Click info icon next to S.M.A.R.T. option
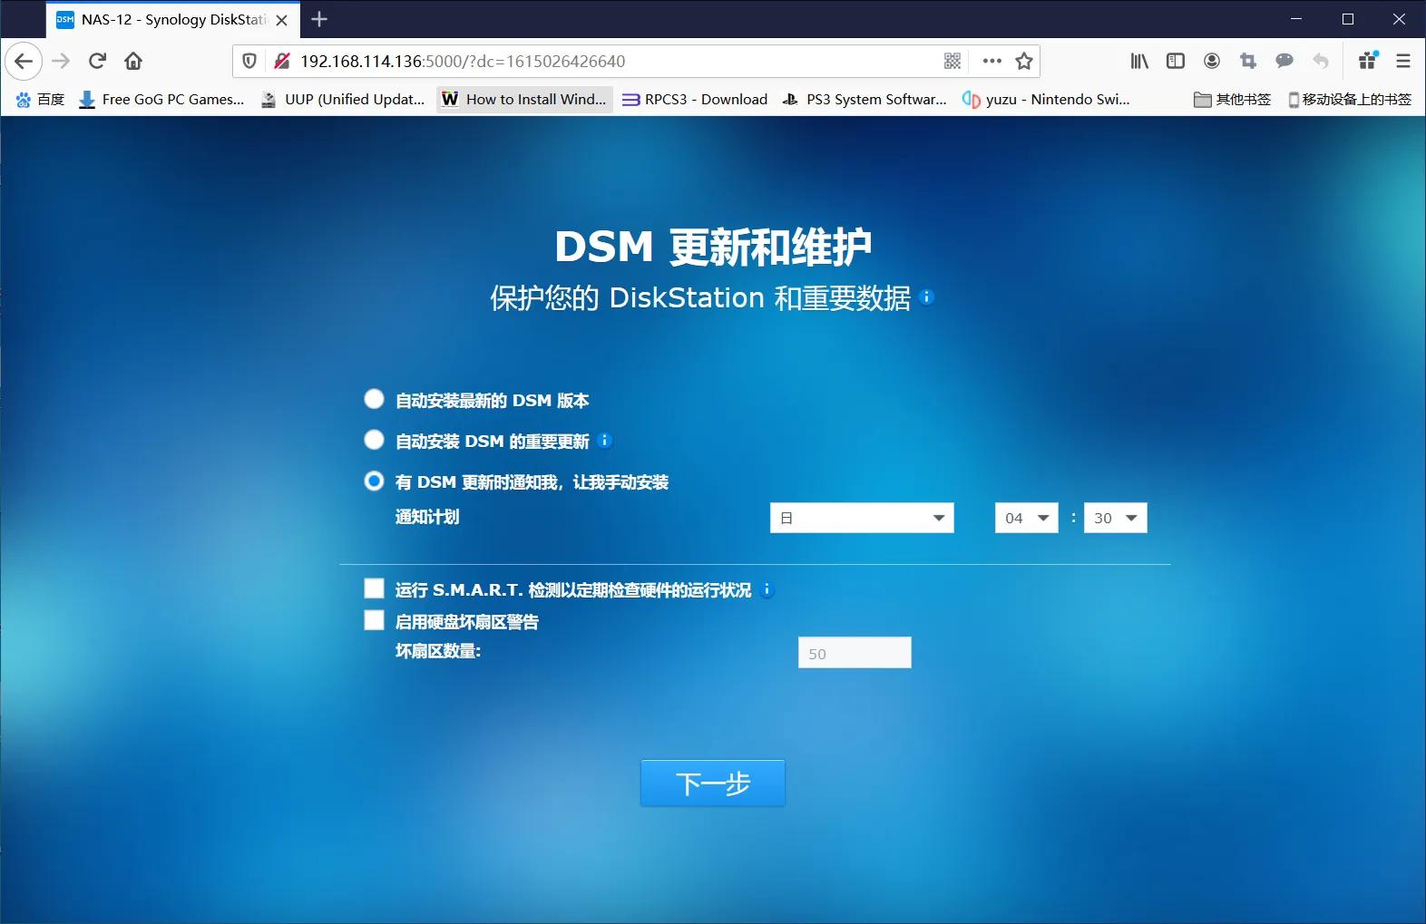1426x924 pixels. pyautogui.click(x=767, y=589)
